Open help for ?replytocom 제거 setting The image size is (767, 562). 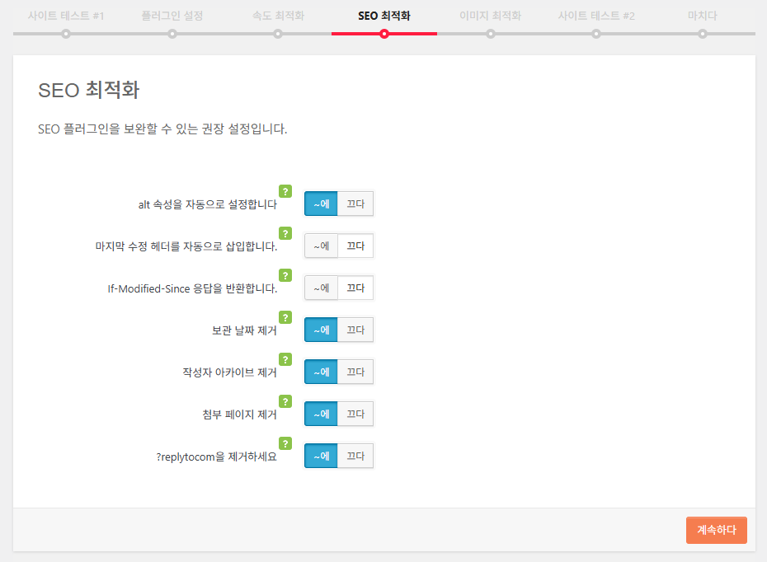tap(285, 443)
